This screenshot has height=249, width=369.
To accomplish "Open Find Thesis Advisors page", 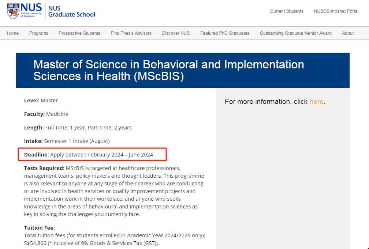I will 131,33.
